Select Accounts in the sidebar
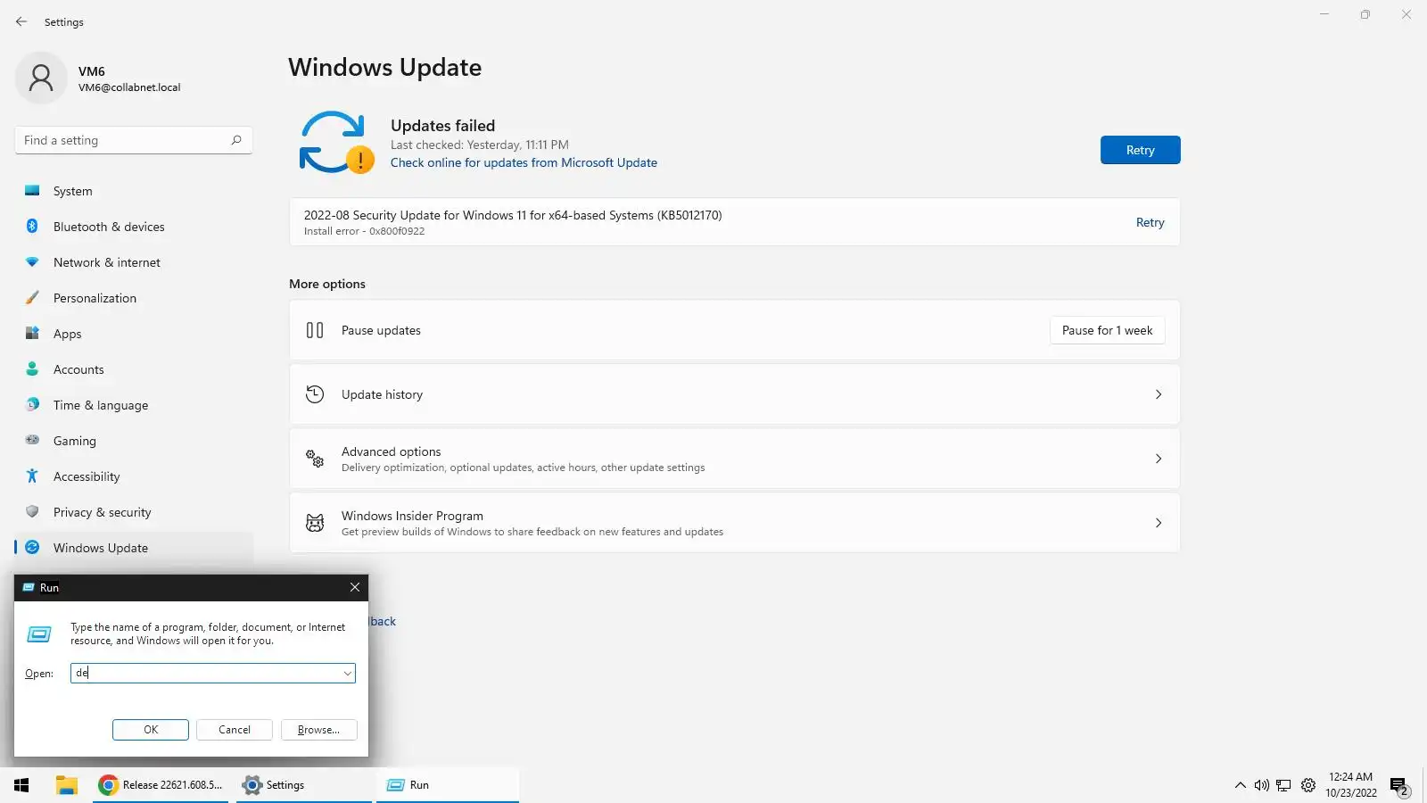The image size is (1427, 803). [134, 369]
